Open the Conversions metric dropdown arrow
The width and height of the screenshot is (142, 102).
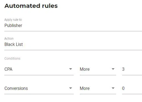pyautogui.click(x=70, y=88)
